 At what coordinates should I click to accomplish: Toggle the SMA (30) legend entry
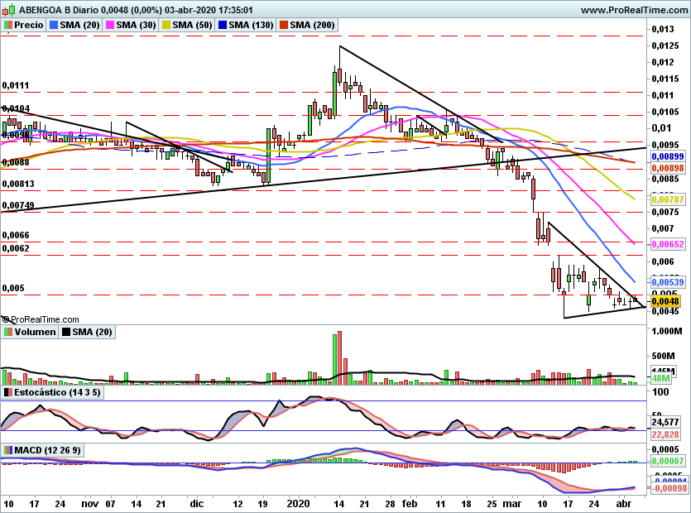(x=131, y=25)
